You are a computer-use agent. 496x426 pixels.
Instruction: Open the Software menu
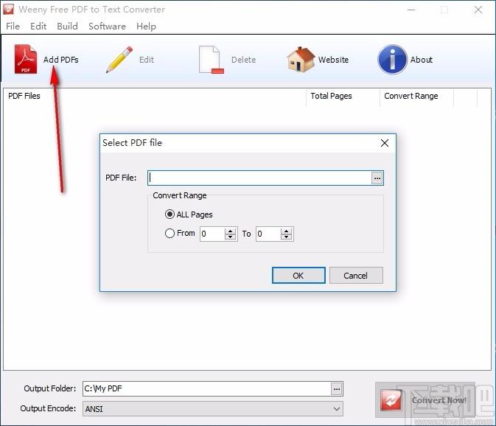[107, 27]
